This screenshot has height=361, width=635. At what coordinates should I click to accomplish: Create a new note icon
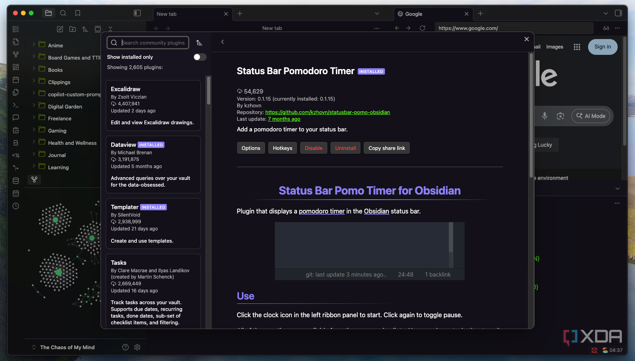(60, 29)
